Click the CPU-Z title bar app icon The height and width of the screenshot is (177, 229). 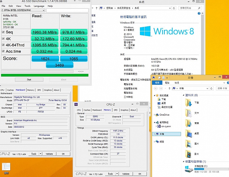click(x=76, y=104)
